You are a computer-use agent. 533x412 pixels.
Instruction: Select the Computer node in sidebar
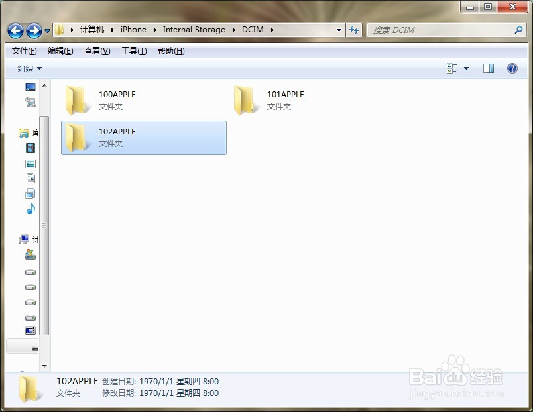point(29,240)
